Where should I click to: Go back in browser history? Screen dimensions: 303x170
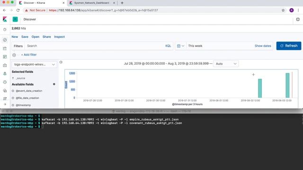(4, 10)
